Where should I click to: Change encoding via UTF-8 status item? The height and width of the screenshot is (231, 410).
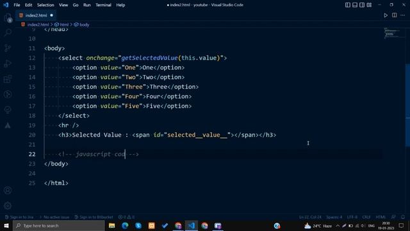tap(352, 217)
